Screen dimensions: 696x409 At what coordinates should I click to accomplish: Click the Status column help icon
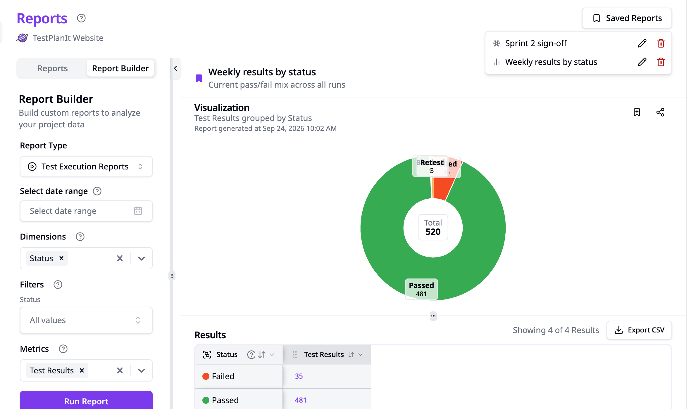pyautogui.click(x=251, y=354)
